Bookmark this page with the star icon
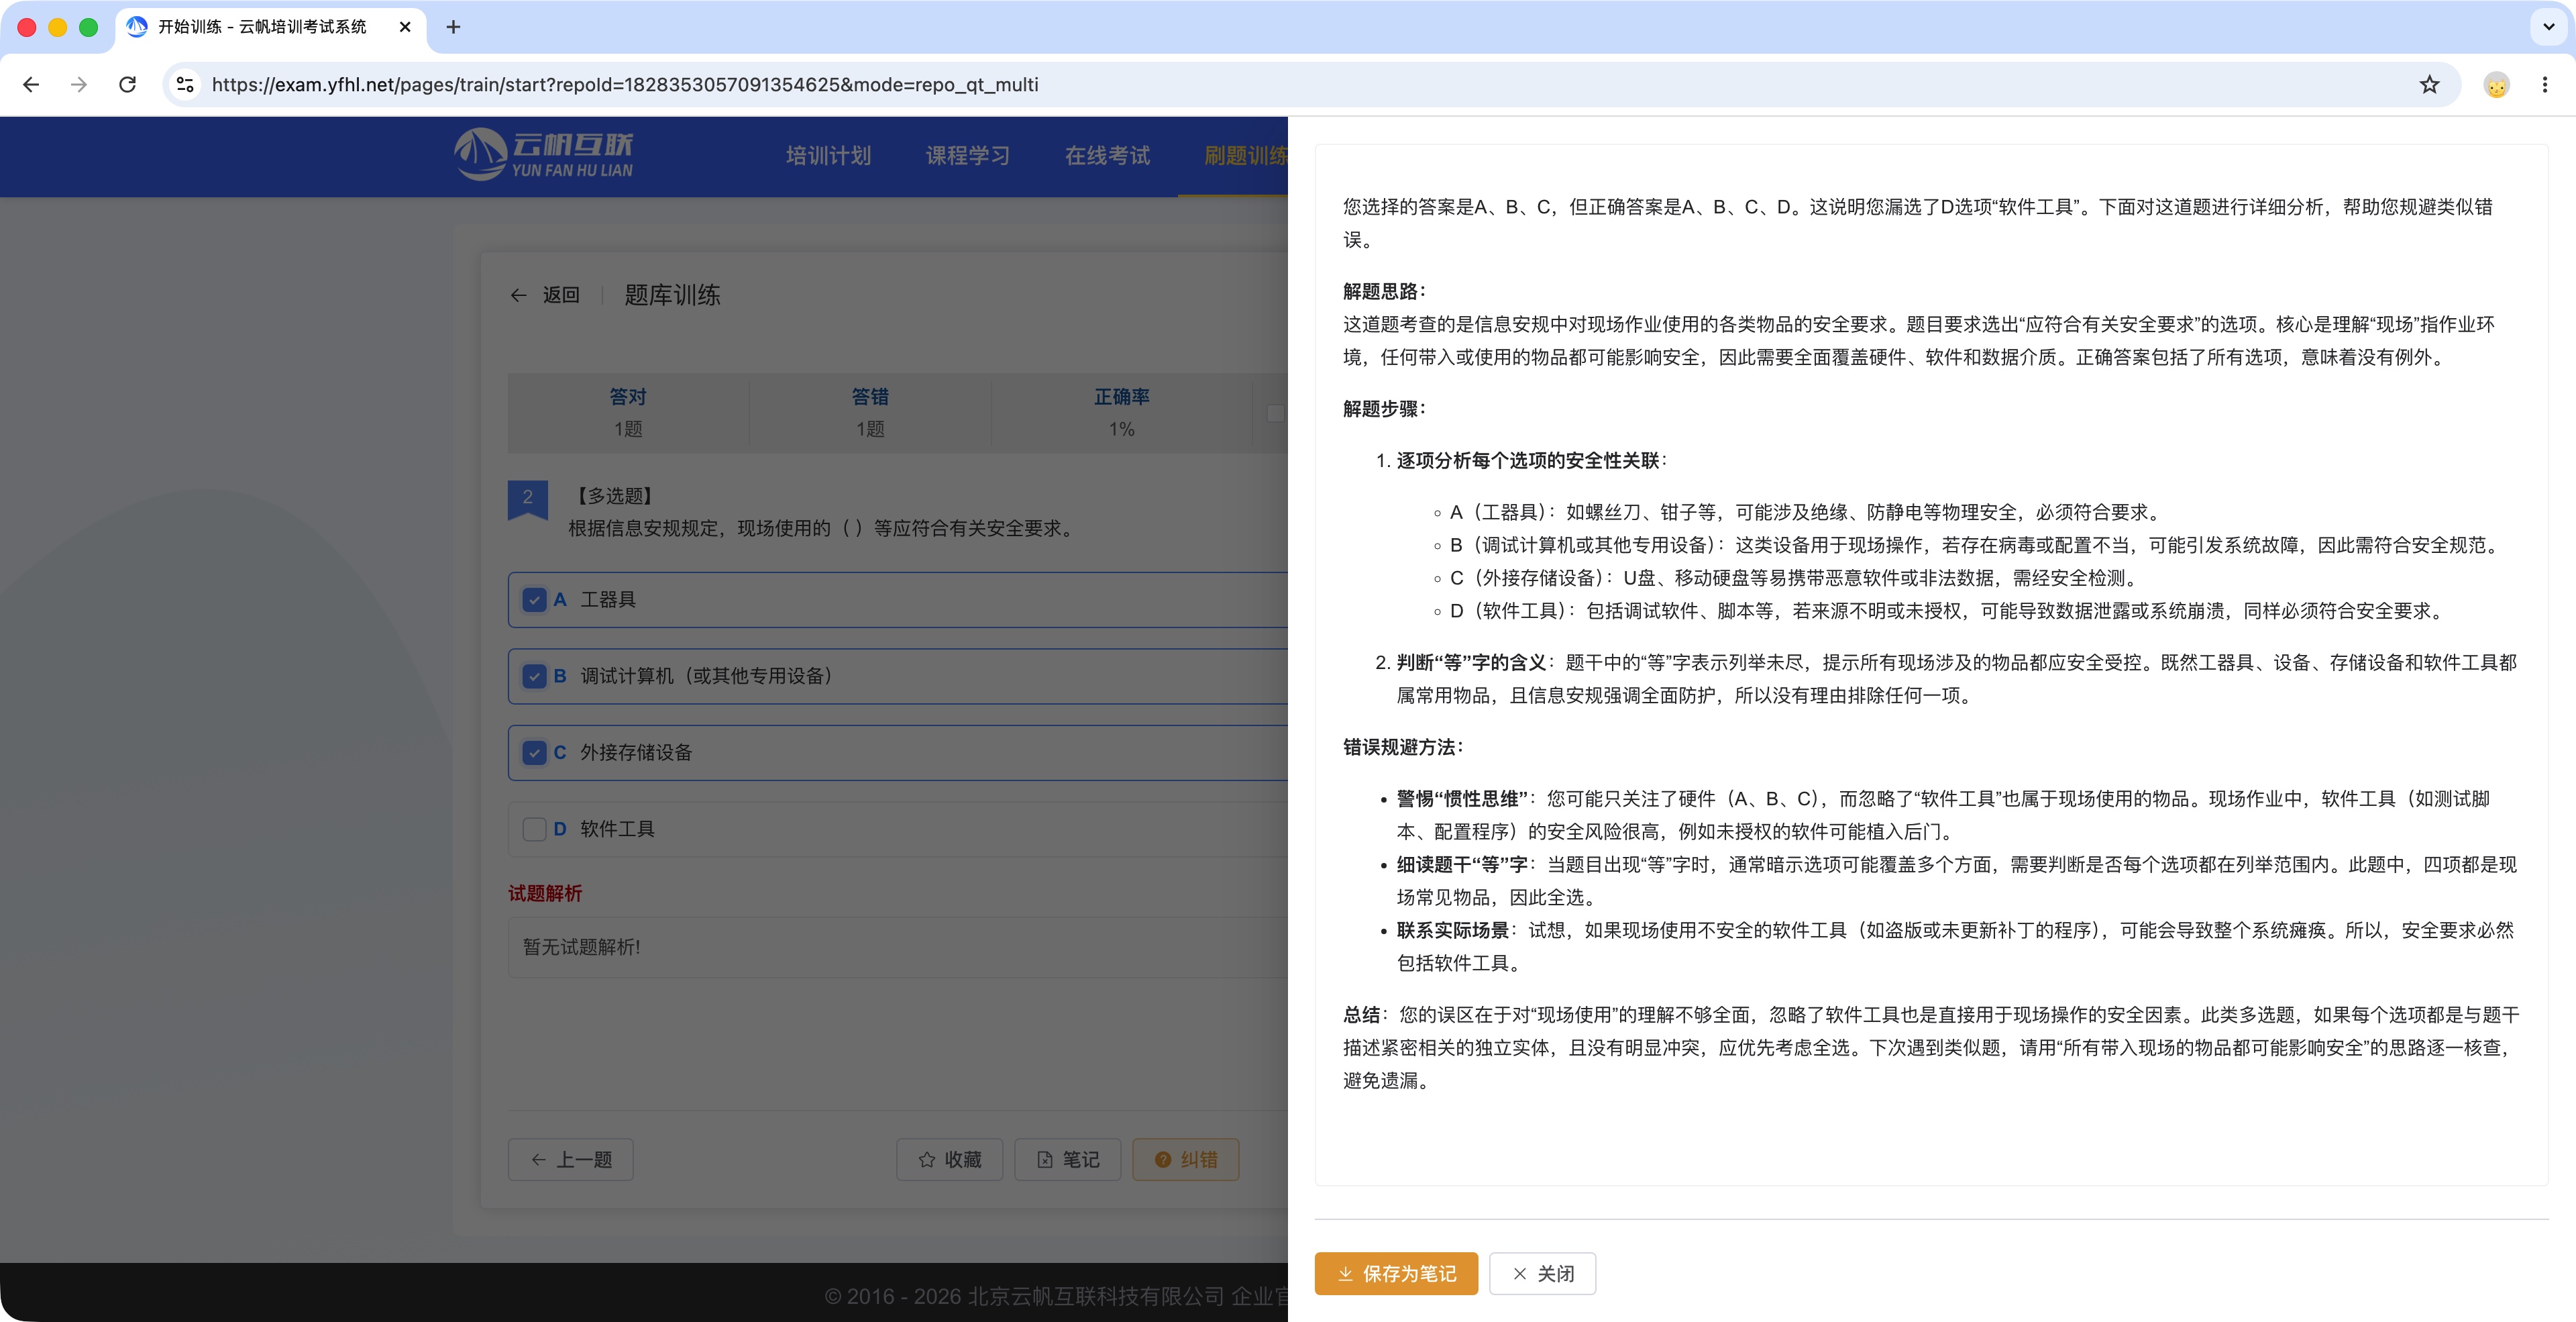2576x1322 pixels. click(2429, 85)
